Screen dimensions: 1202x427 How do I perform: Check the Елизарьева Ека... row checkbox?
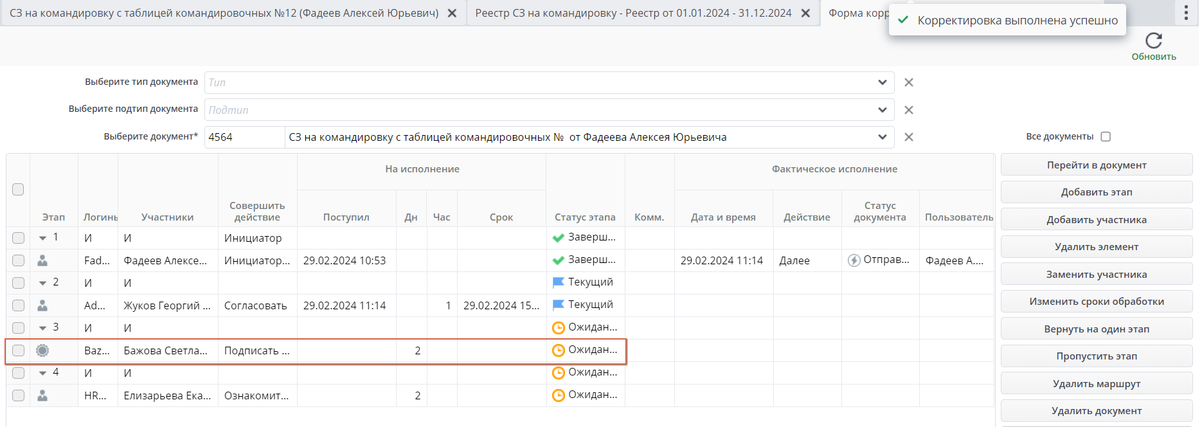point(18,395)
